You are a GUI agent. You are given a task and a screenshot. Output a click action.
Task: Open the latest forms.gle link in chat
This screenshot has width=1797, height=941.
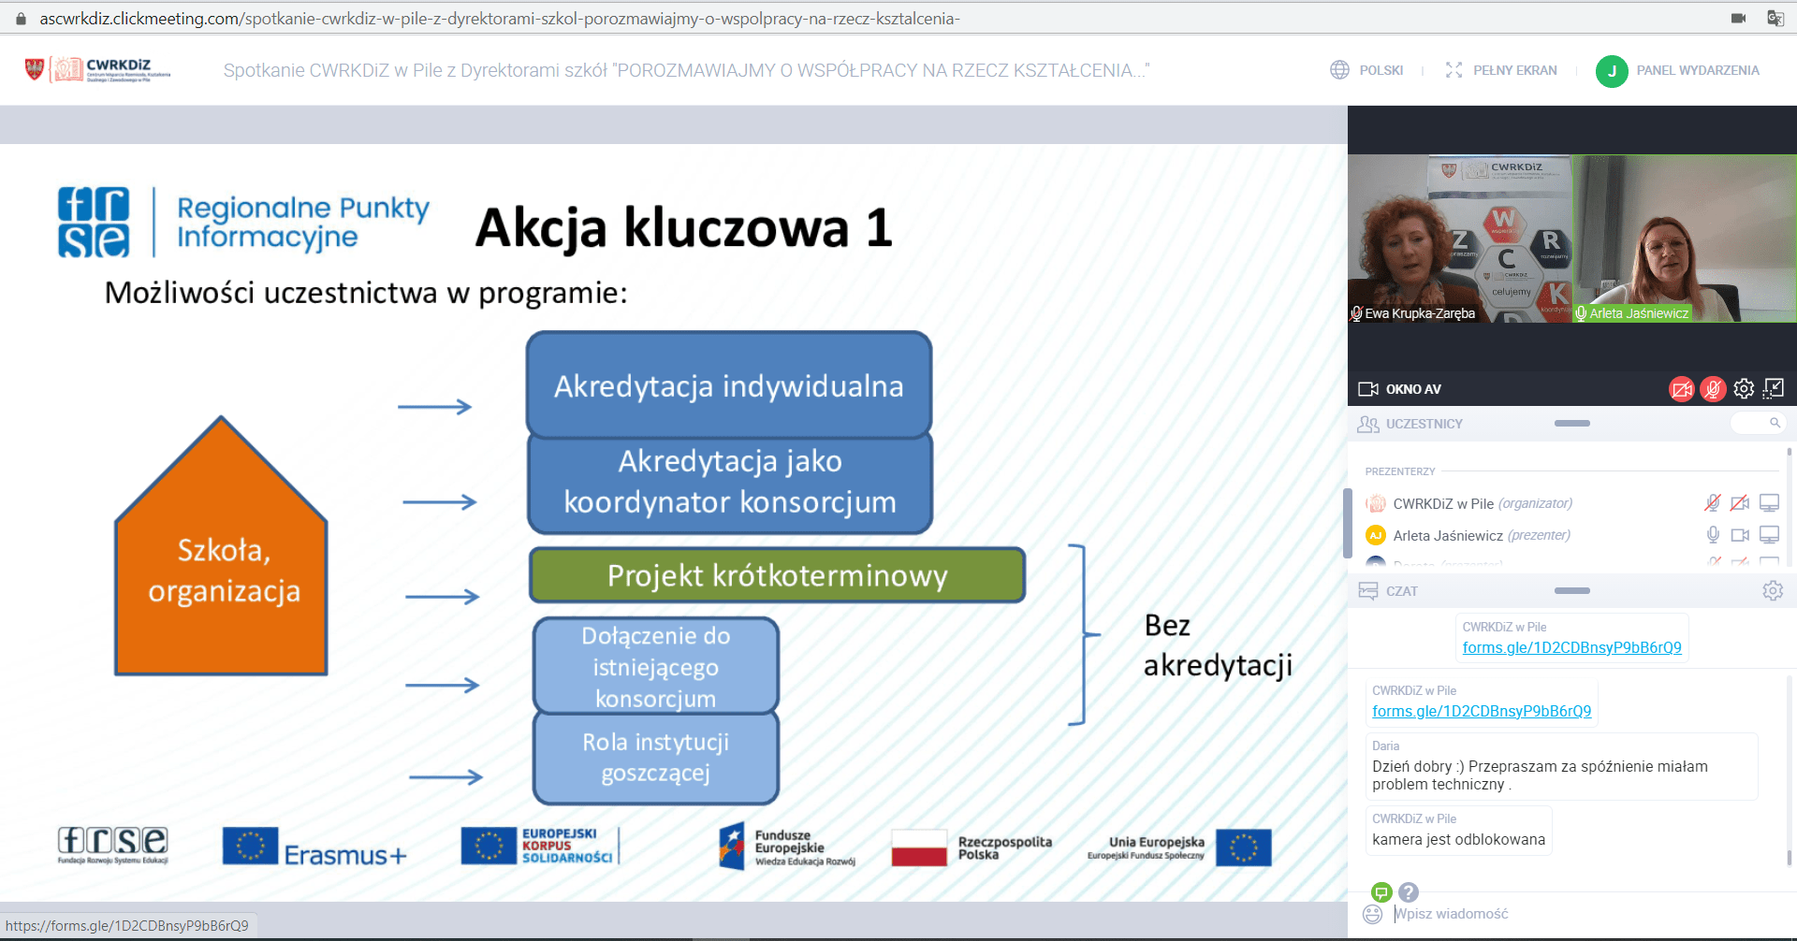click(x=1481, y=711)
